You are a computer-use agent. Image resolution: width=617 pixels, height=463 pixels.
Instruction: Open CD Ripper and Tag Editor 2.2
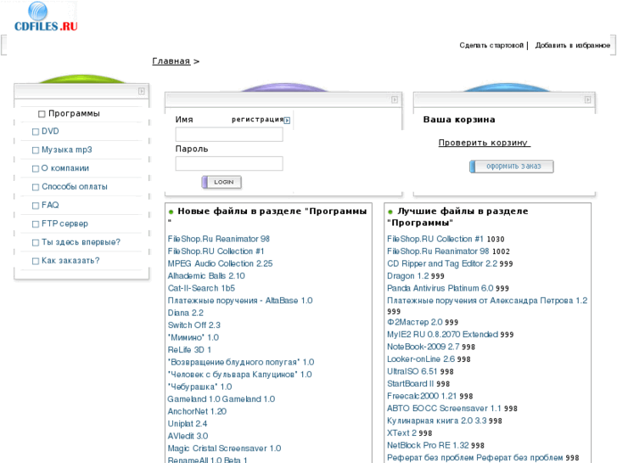coord(442,263)
